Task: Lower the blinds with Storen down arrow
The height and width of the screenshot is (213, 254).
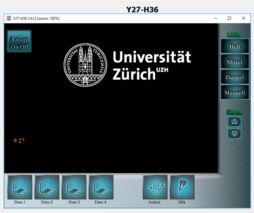Action: pyautogui.click(x=234, y=134)
